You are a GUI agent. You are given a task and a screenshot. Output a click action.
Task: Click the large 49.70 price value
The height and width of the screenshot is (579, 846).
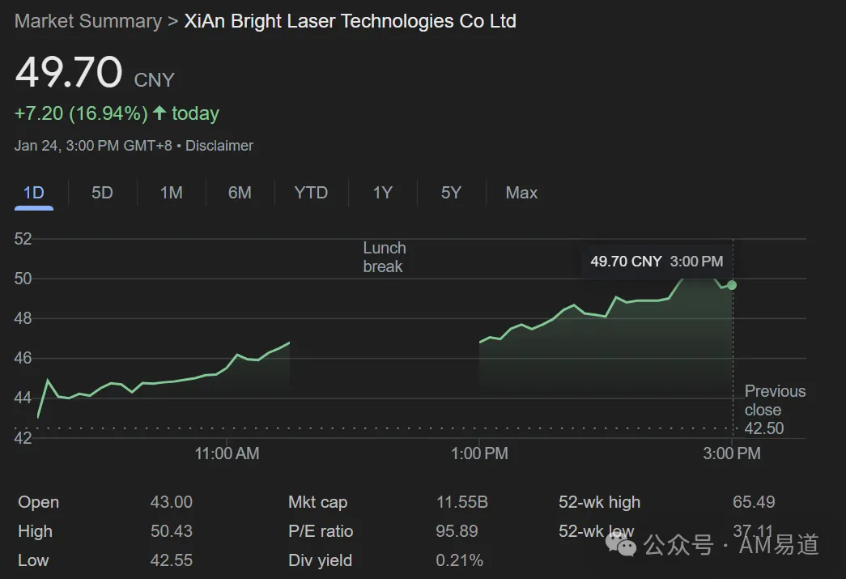coord(69,72)
